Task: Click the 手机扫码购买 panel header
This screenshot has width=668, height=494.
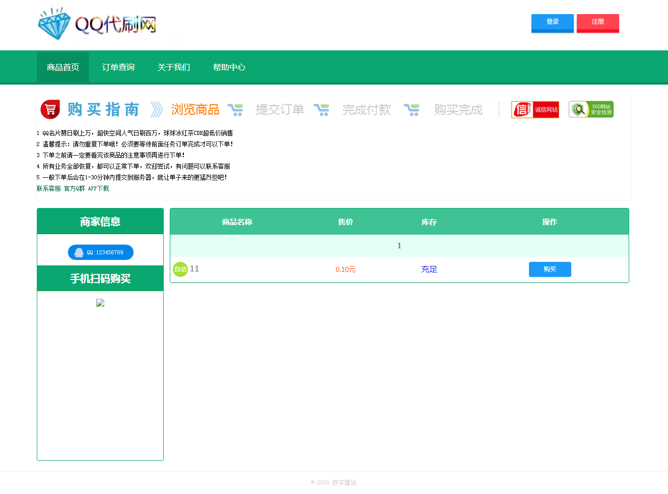Action: pyautogui.click(x=100, y=278)
